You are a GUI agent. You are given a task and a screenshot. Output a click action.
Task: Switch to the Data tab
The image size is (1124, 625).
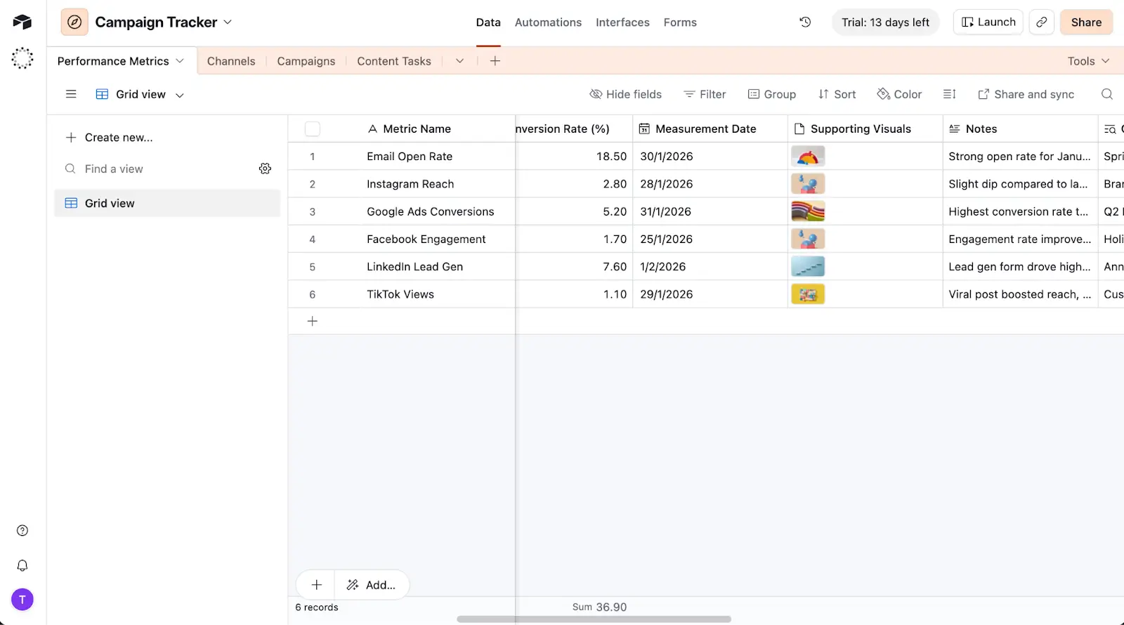pyautogui.click(x=488, y=22)
